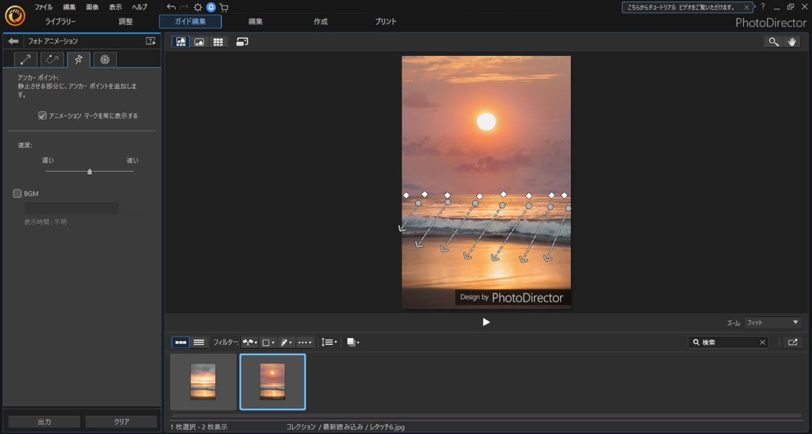Switch browser panel to list view
Viewport: 812px width, 434px height.
coord(199,343)
